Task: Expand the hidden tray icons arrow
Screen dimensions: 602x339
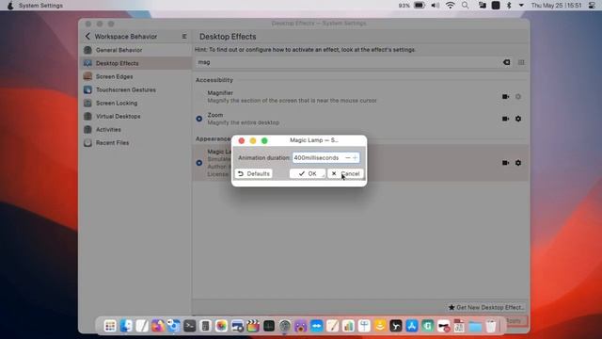Action: [521, 6]
